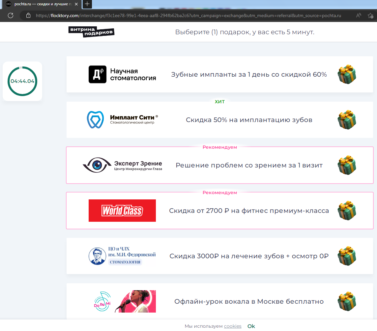Open the World Class red logo banner
The height and width of the screenshot is (331, 377).
122,211
